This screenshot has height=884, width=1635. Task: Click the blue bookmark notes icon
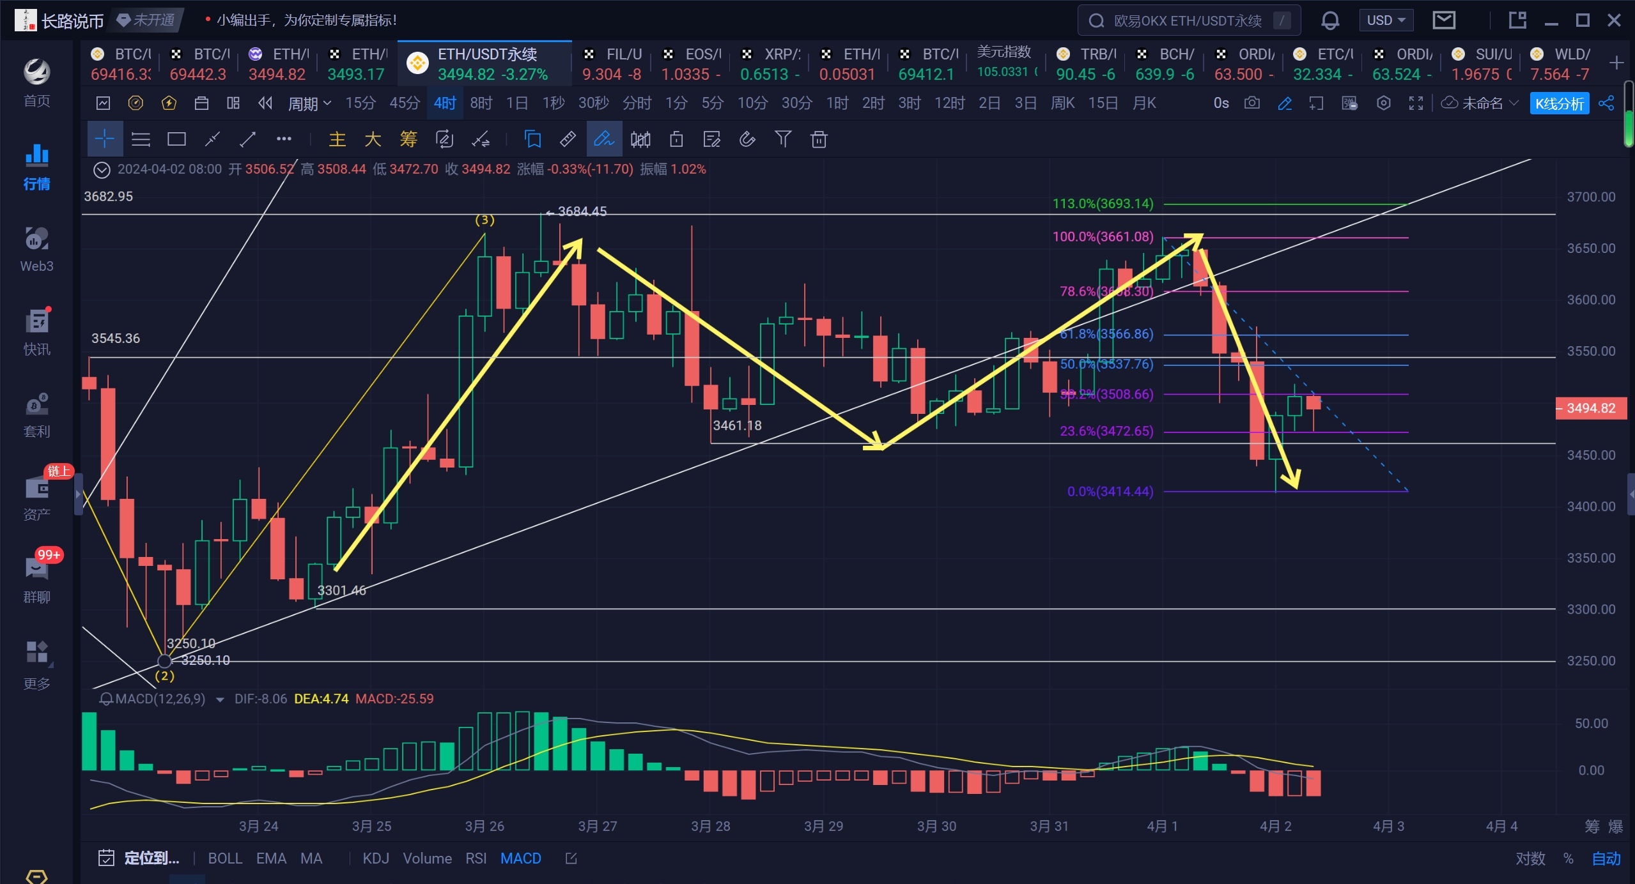532,139
